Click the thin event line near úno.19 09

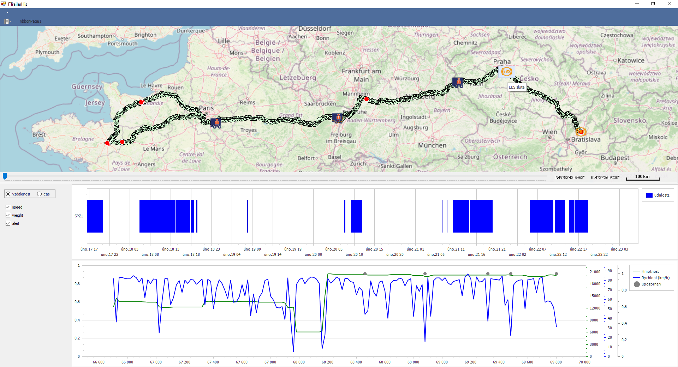point(248,216)
